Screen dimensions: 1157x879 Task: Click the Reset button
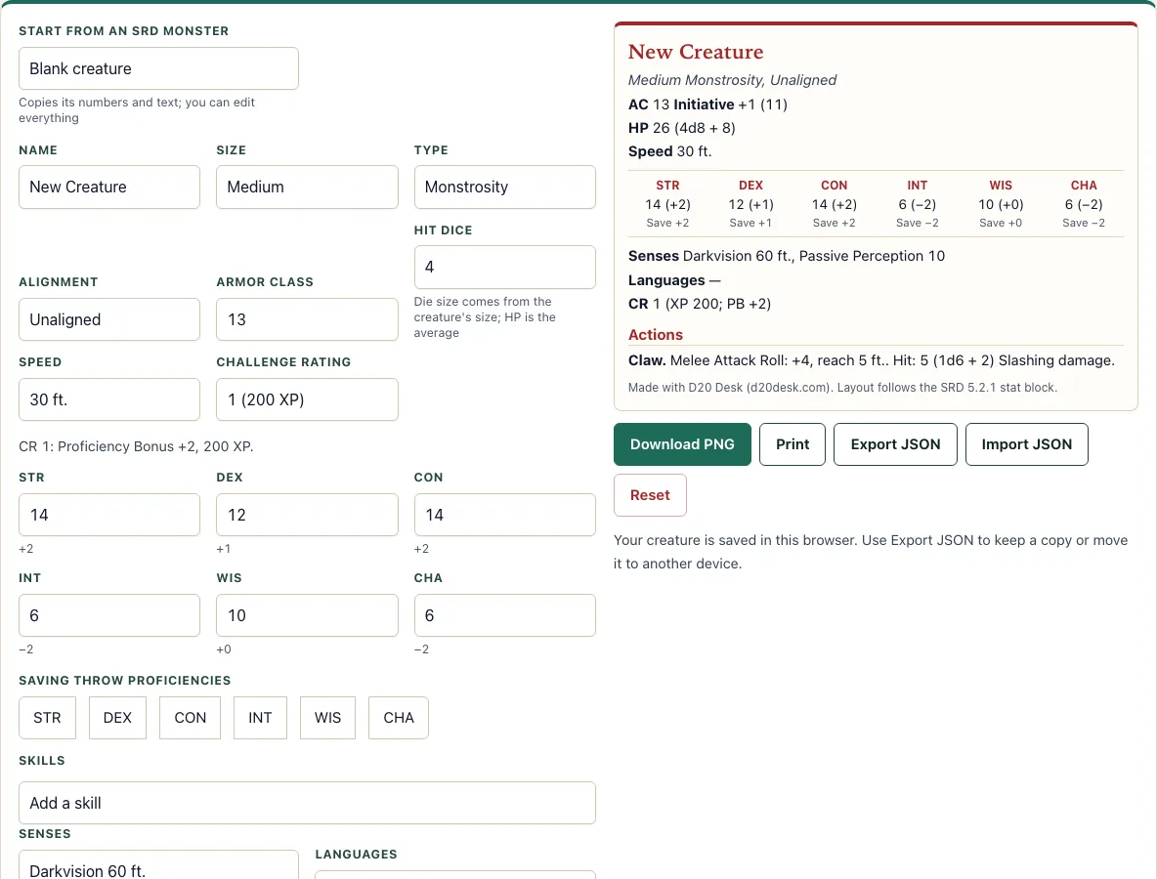pyautogui.click(x=650, y=495)
